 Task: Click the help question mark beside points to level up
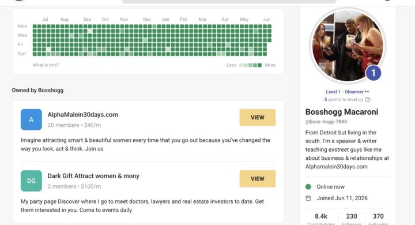point(368,100)
